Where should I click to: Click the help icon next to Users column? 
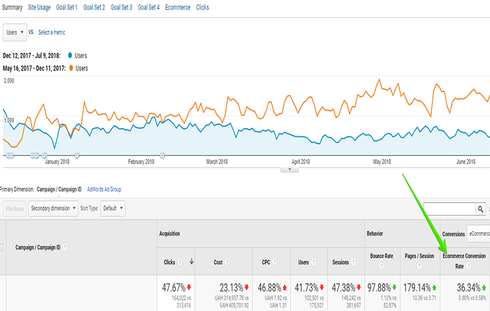coord(313,262)
